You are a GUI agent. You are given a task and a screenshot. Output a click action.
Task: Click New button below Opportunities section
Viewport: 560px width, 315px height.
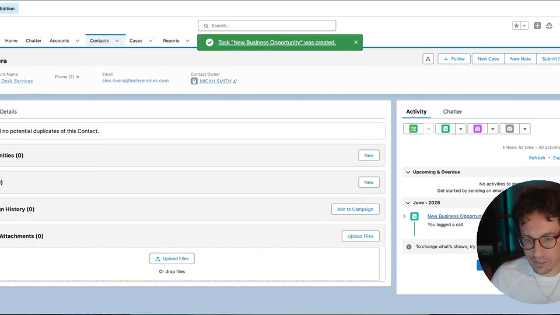click(x=369, y=182)
